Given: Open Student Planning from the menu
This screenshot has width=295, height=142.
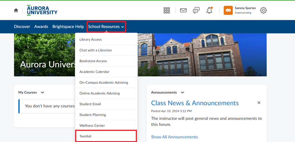Looking at the screenshot, I should (106, 115).
